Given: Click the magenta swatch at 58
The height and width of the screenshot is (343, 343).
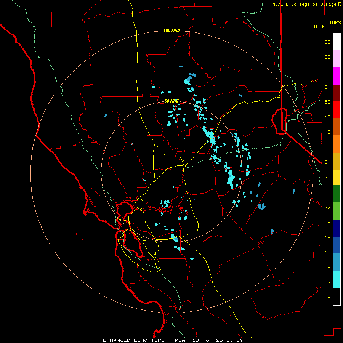Looking at the screenshot, I should click(337, 76).
